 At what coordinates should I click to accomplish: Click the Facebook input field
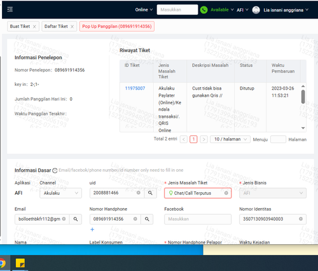tap(198, 219)
